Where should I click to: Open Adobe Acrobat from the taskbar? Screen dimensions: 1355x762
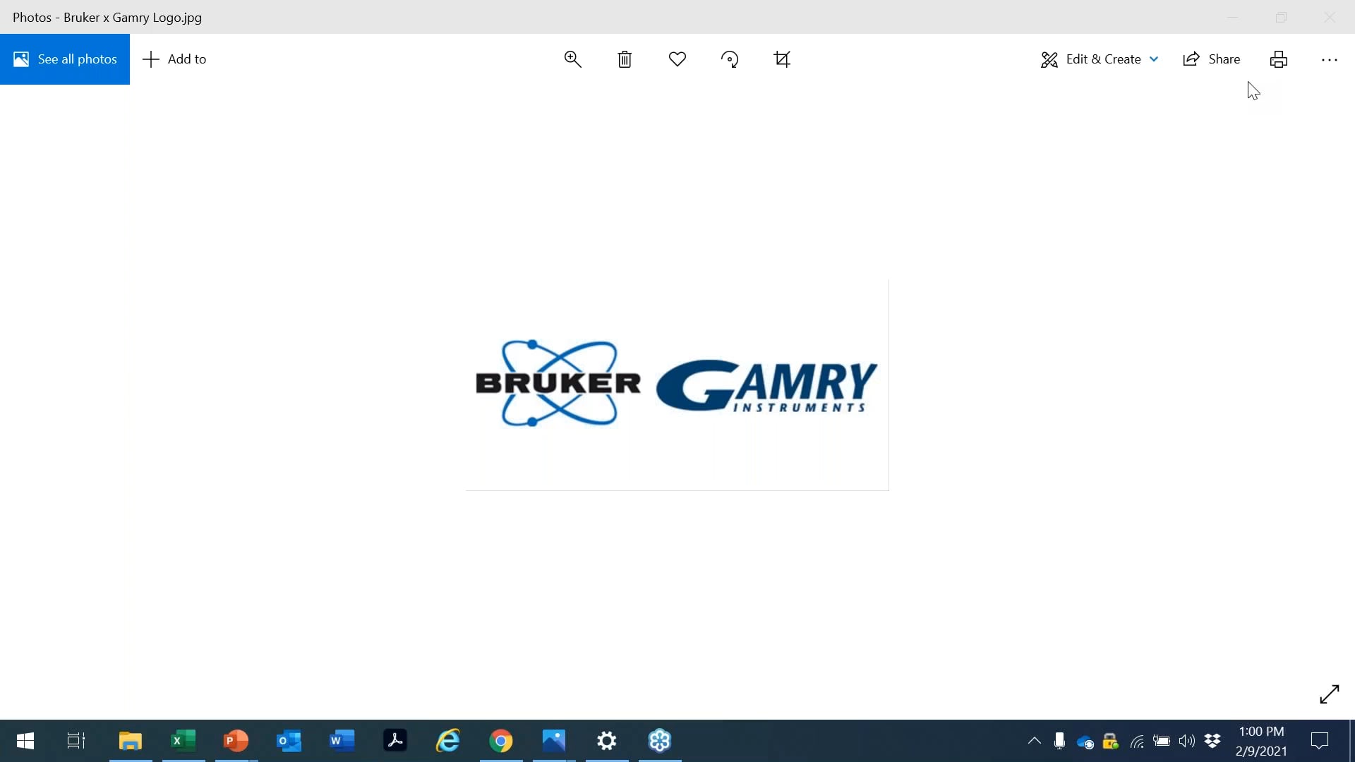click(395, 741)
